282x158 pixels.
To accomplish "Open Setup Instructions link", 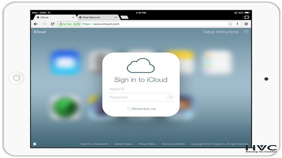I will (x=221, y=32).
